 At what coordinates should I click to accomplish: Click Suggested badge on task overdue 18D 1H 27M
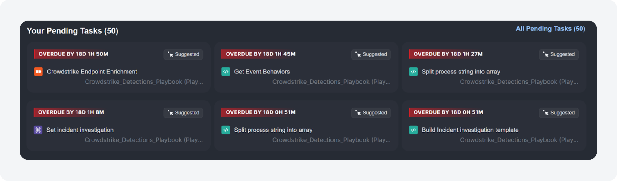[559, 54]
